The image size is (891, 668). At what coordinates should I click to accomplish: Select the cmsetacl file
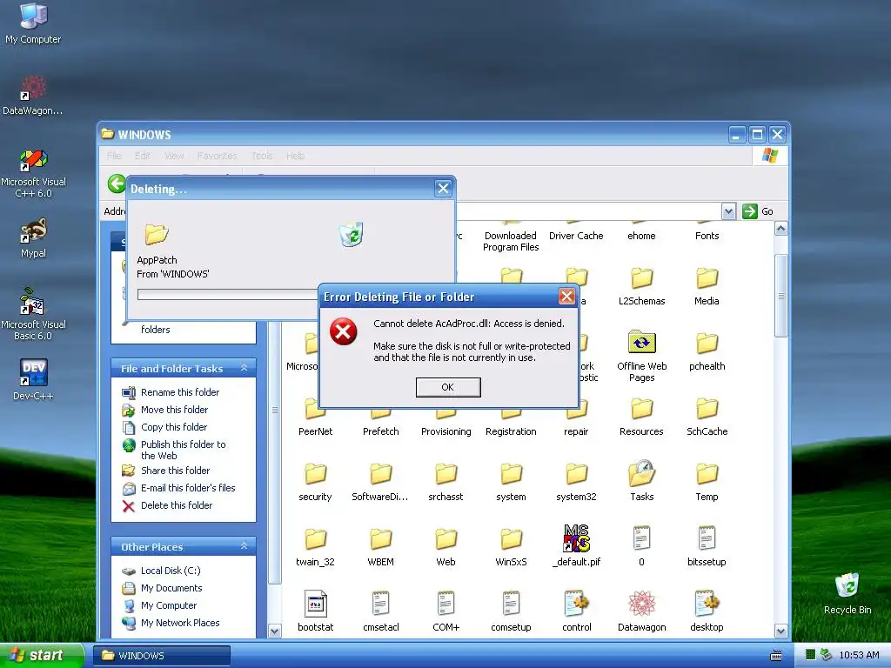click(381, 611)
